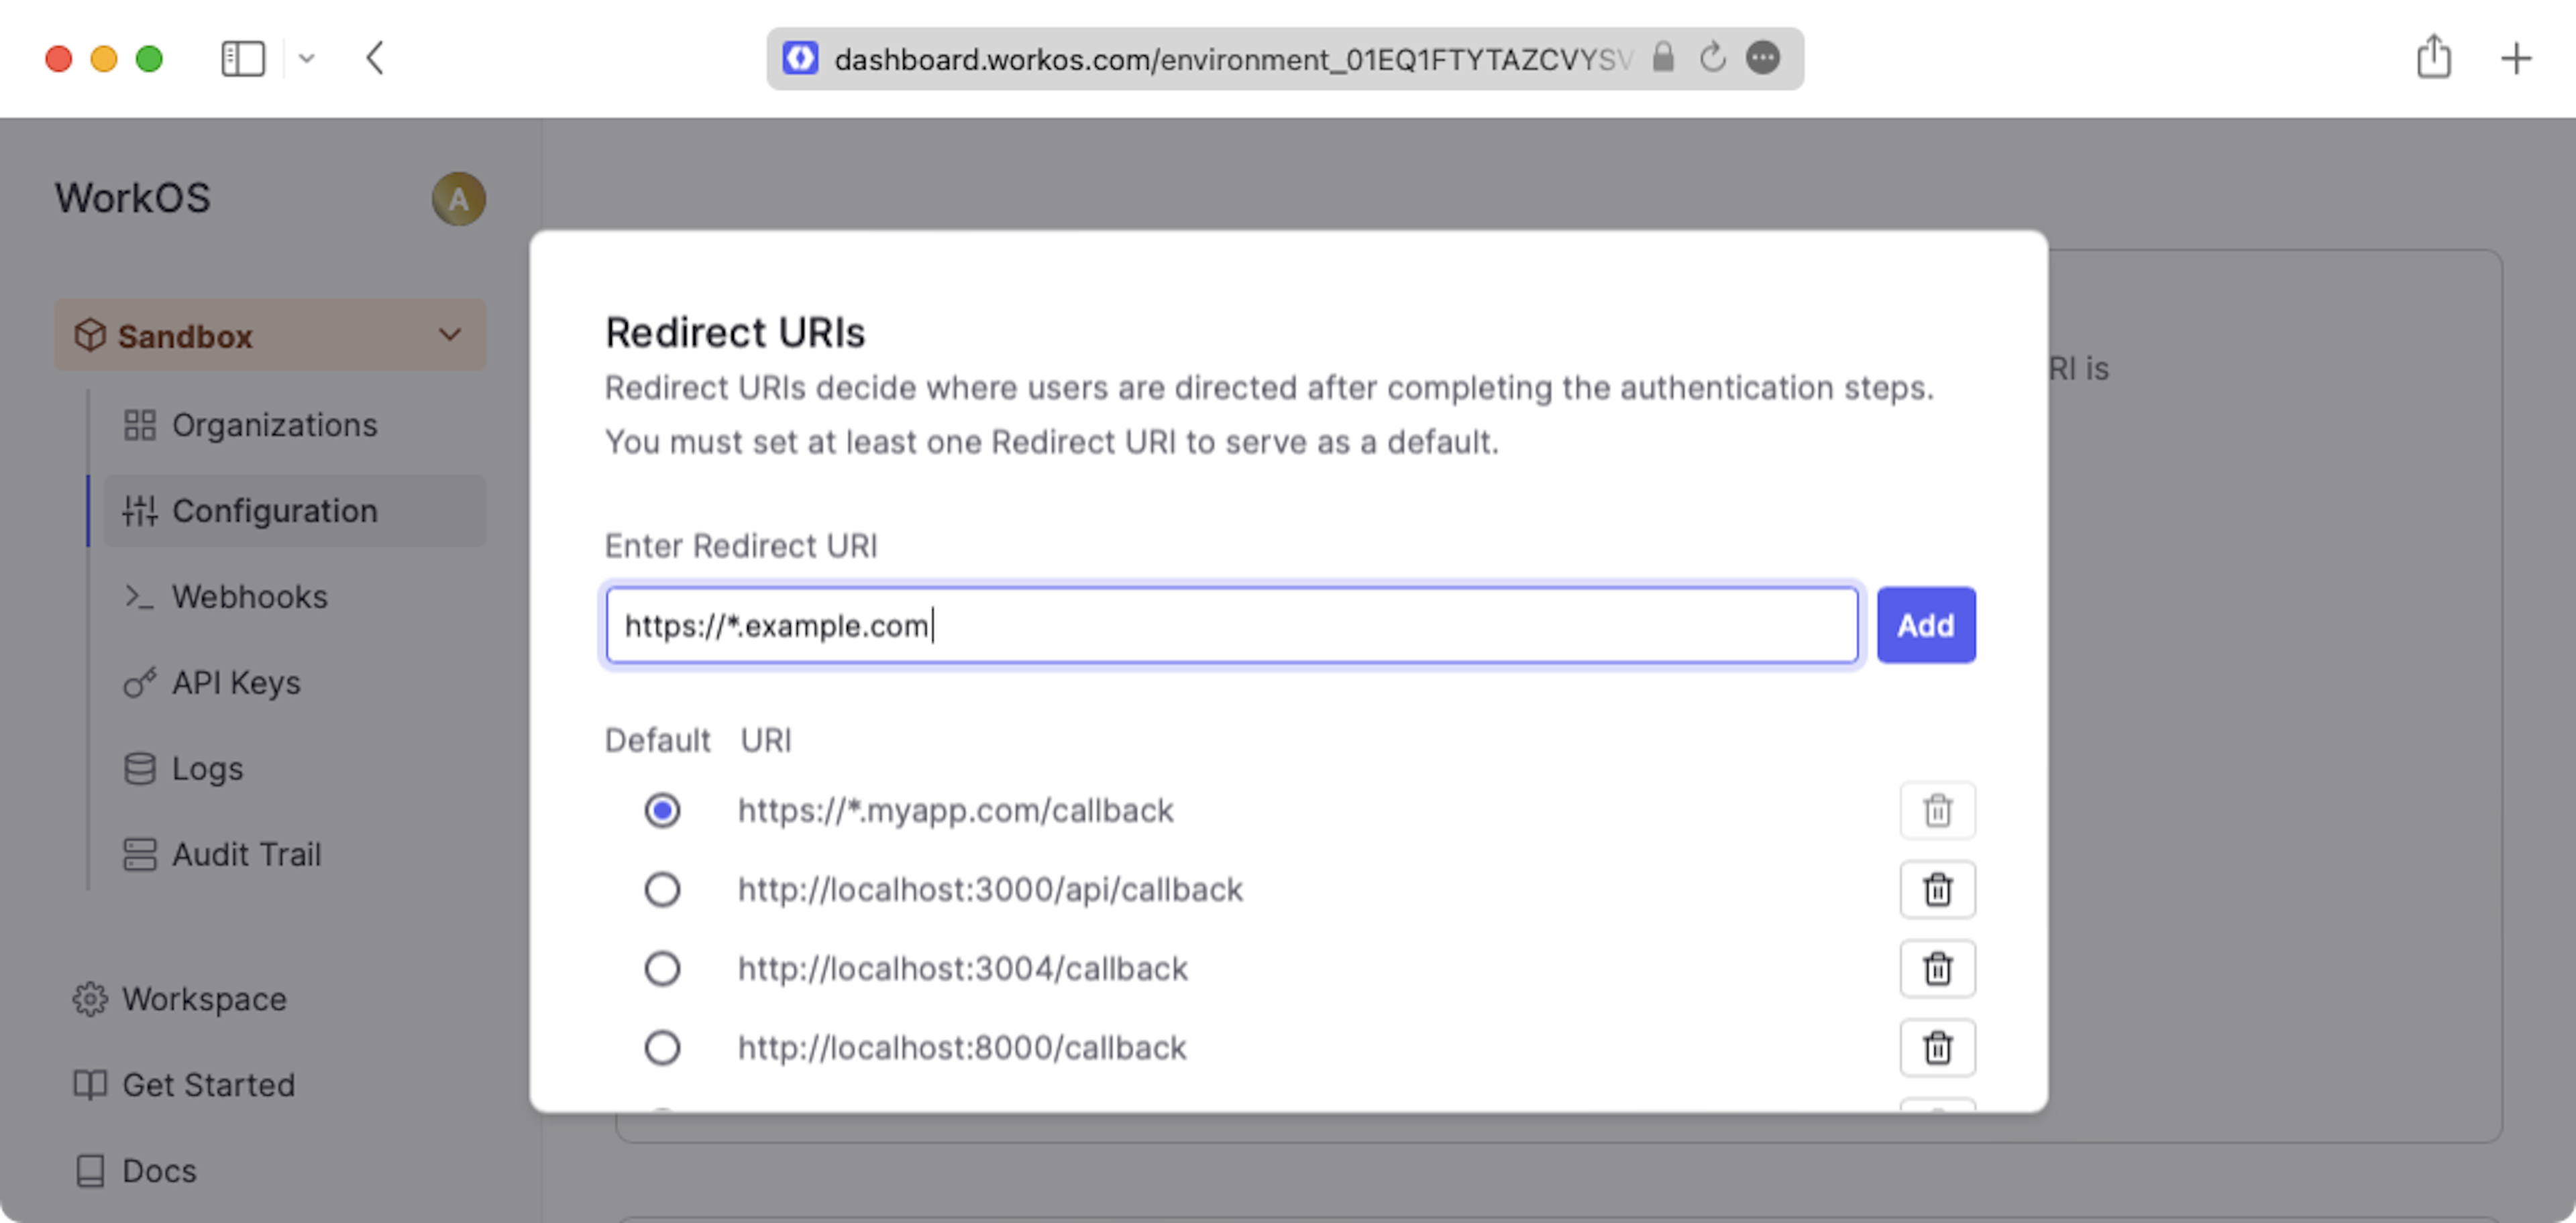The height and width of the screenshot is (1223, 2576).
Task: Click trash icon for localhost:3004/callback
Action: (1937, 968)
